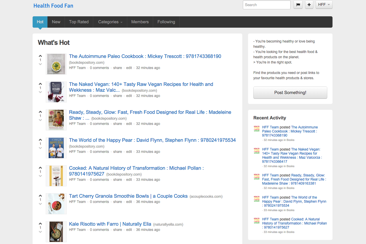Upvote Cooked: A Natural History post
Image resolution: width=366 pixels, height=244 pixels.
click(40, 168)
